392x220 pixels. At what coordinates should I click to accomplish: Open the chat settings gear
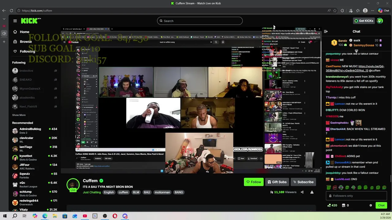[371, 205]
